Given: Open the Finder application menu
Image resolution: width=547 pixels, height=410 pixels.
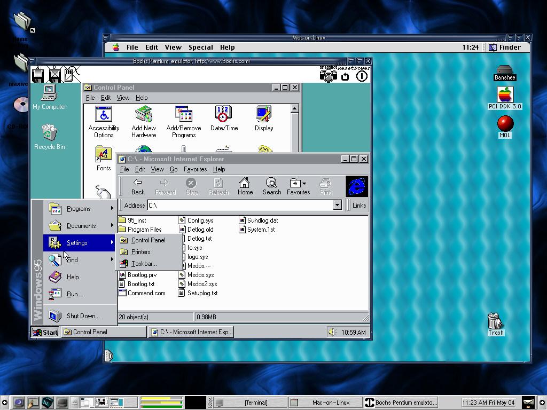Looking at the screenshot, I should pos(505,48).
